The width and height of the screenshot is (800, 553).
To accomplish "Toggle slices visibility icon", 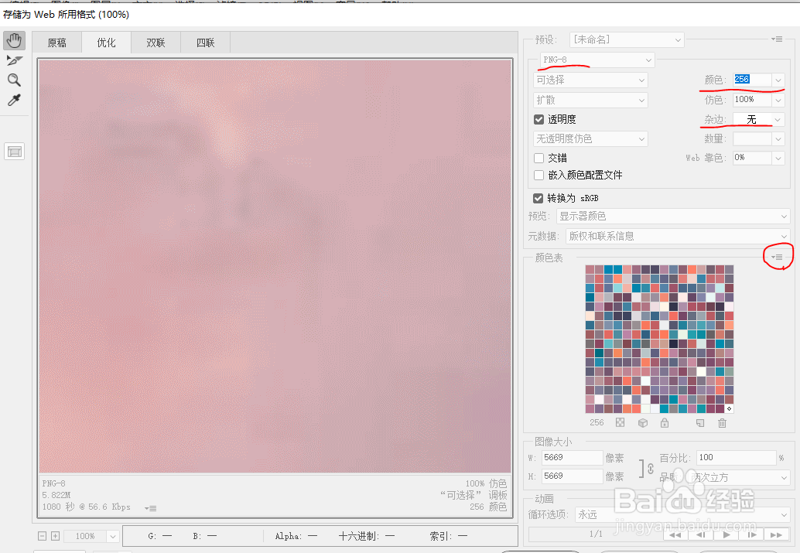I will click(x=14, y=151).
